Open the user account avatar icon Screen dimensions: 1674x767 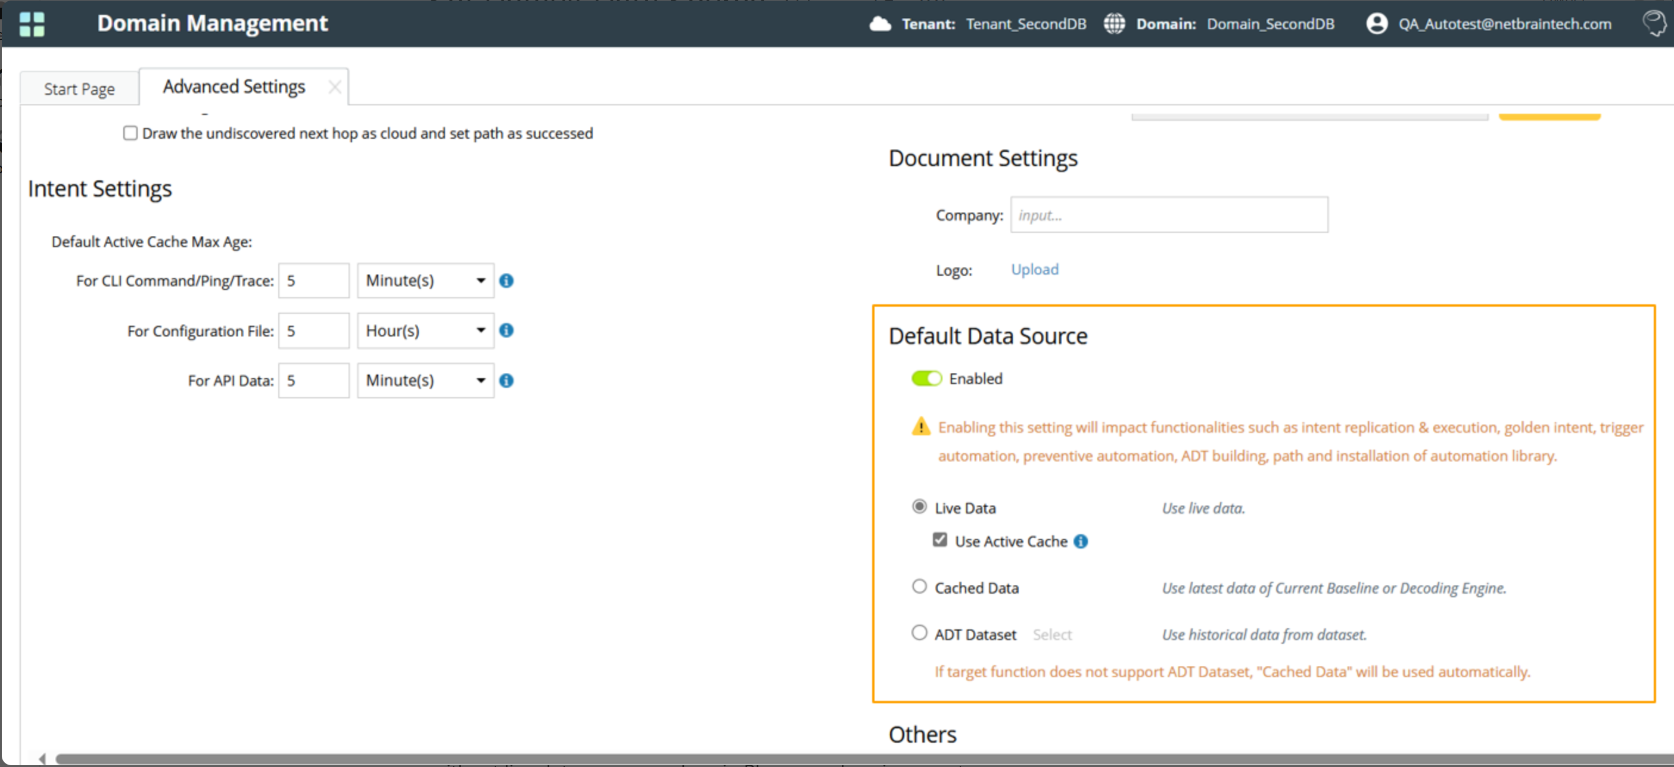coord(1376,24)
